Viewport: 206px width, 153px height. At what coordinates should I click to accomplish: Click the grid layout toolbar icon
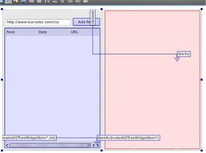tap(70, 1)
